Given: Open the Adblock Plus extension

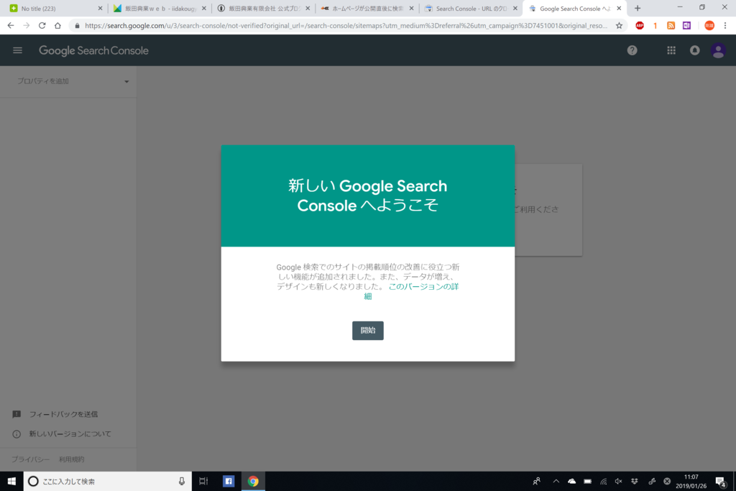Looking at the screenshot, I should (640, 26).
